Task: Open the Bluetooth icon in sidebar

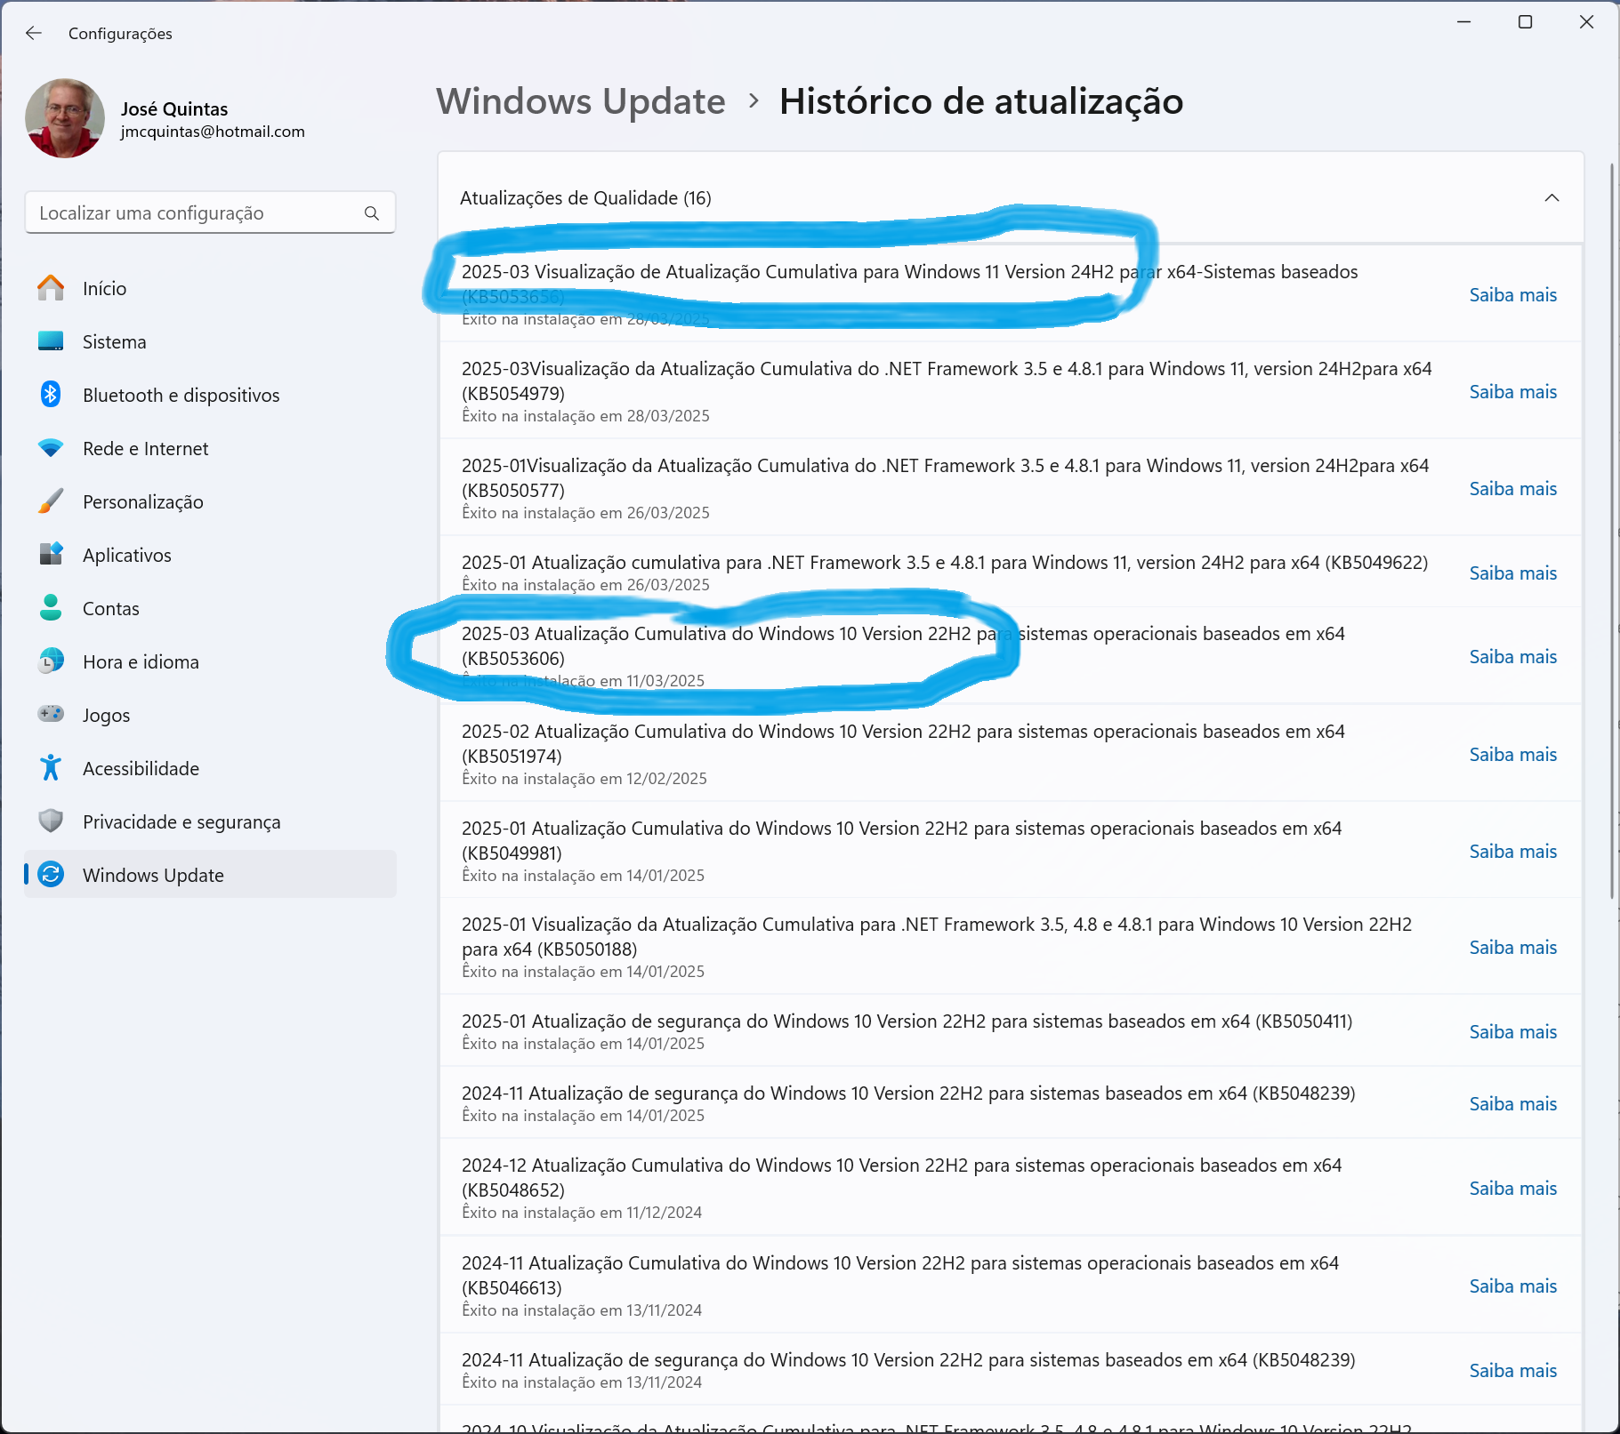Action: pyautogui.click(x=51, y=395)
